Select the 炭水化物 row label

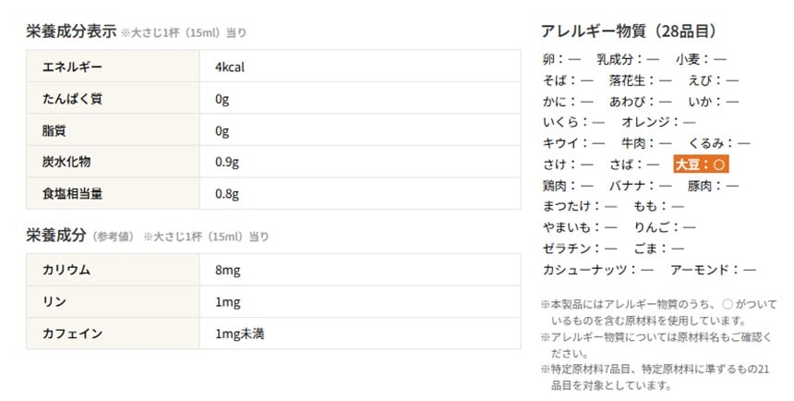66,162
